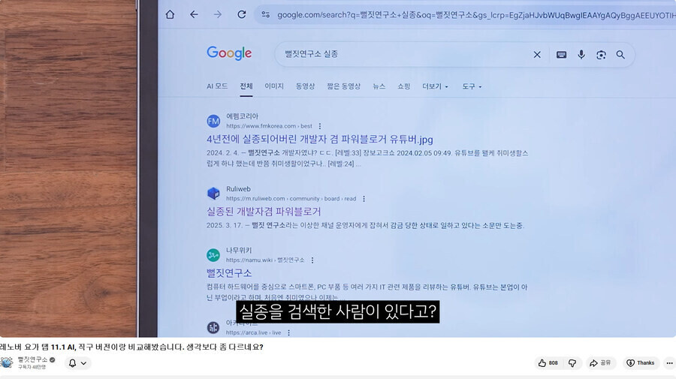Screen dimensions: 676x379
Task: Click the magnifier search submit icon
Action: pyautogui.click(x=620, y=55)
